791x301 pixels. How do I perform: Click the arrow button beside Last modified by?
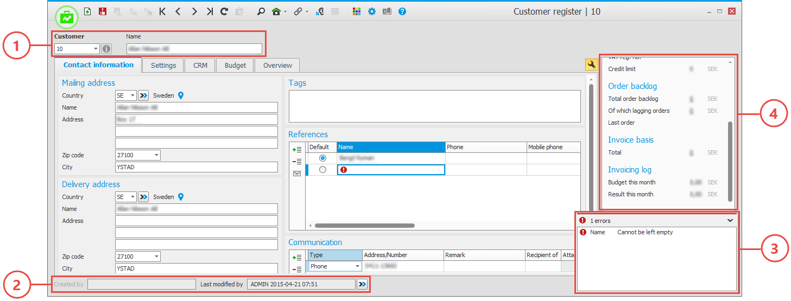[x=362, y=284]
